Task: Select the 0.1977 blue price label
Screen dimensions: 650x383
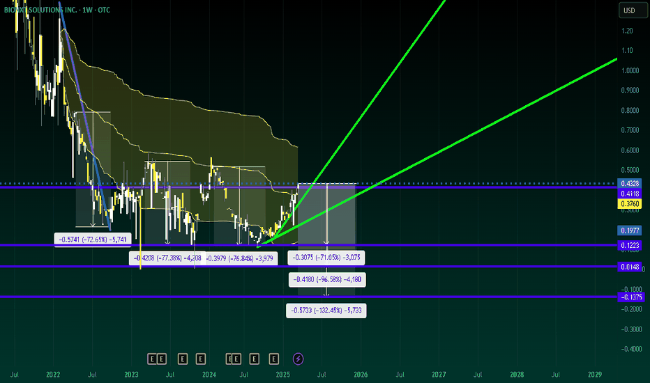Action: click(630, 230)
